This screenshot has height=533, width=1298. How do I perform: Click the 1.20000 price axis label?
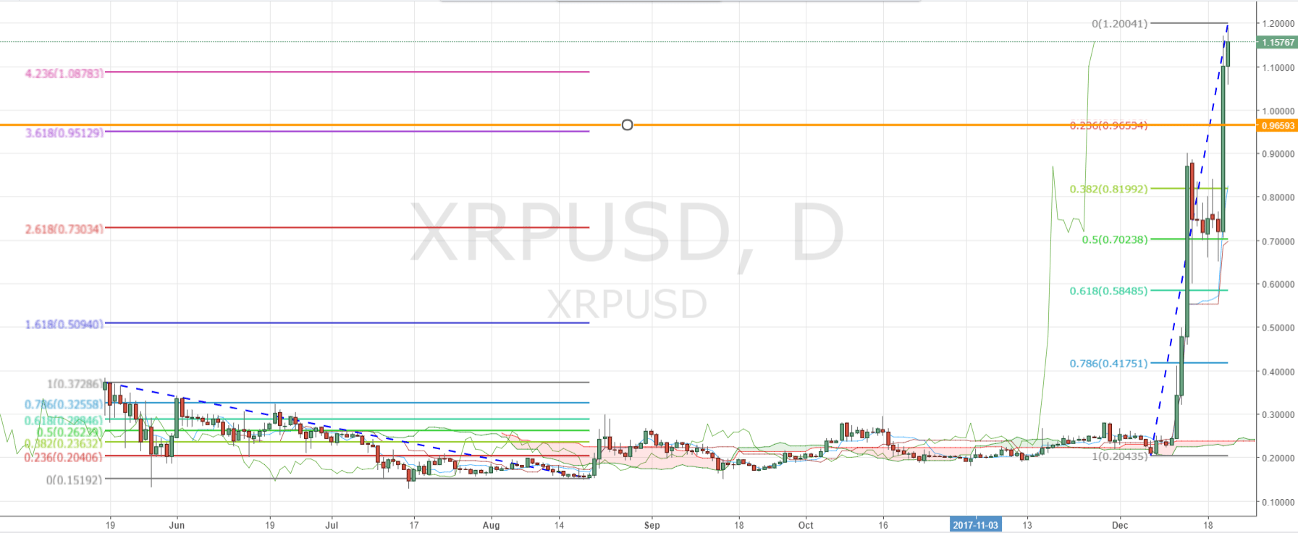click(x=1278, y=24)
